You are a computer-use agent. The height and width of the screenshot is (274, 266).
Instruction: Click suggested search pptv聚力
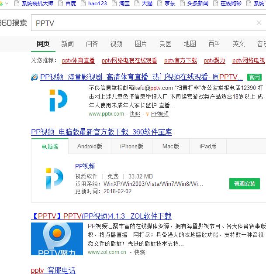click(214, 61)
